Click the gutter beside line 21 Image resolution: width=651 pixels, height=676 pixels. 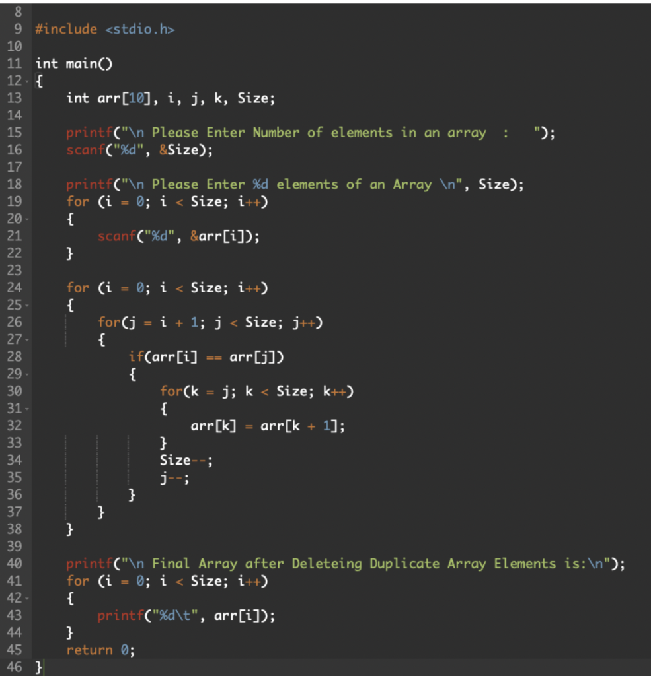coord(17,236)
